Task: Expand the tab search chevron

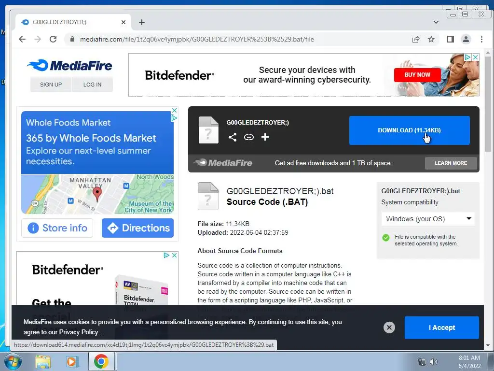Action: coord(436,22)
